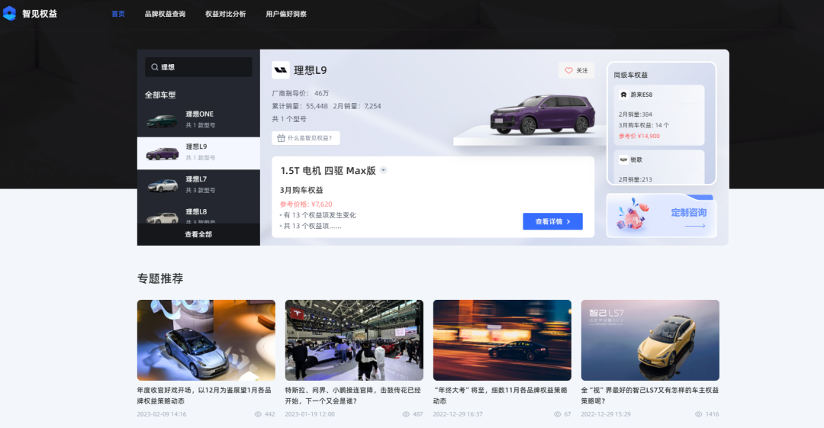Click the 同级车权益 heading
The image size is (824, 428).
coord(631,76)
